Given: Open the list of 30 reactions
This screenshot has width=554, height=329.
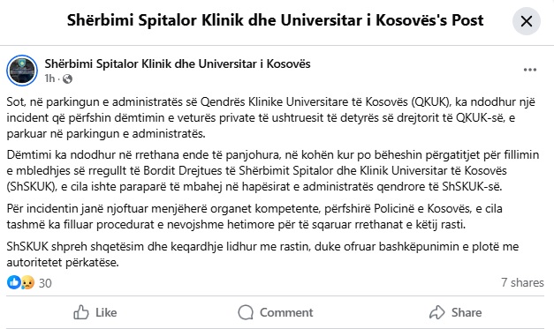Looking at the screenshot, I should (x=45, y=283).
